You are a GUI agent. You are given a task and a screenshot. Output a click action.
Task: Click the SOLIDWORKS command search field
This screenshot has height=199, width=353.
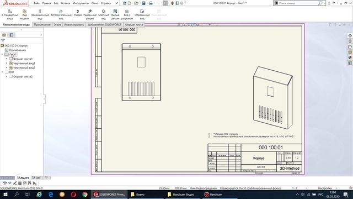click(x=299, y=3)
